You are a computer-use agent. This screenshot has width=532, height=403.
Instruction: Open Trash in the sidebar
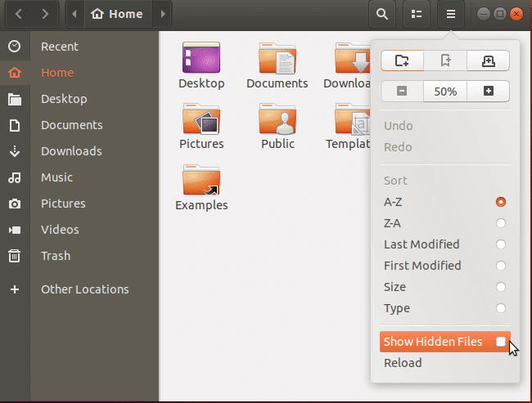point(56,256)
